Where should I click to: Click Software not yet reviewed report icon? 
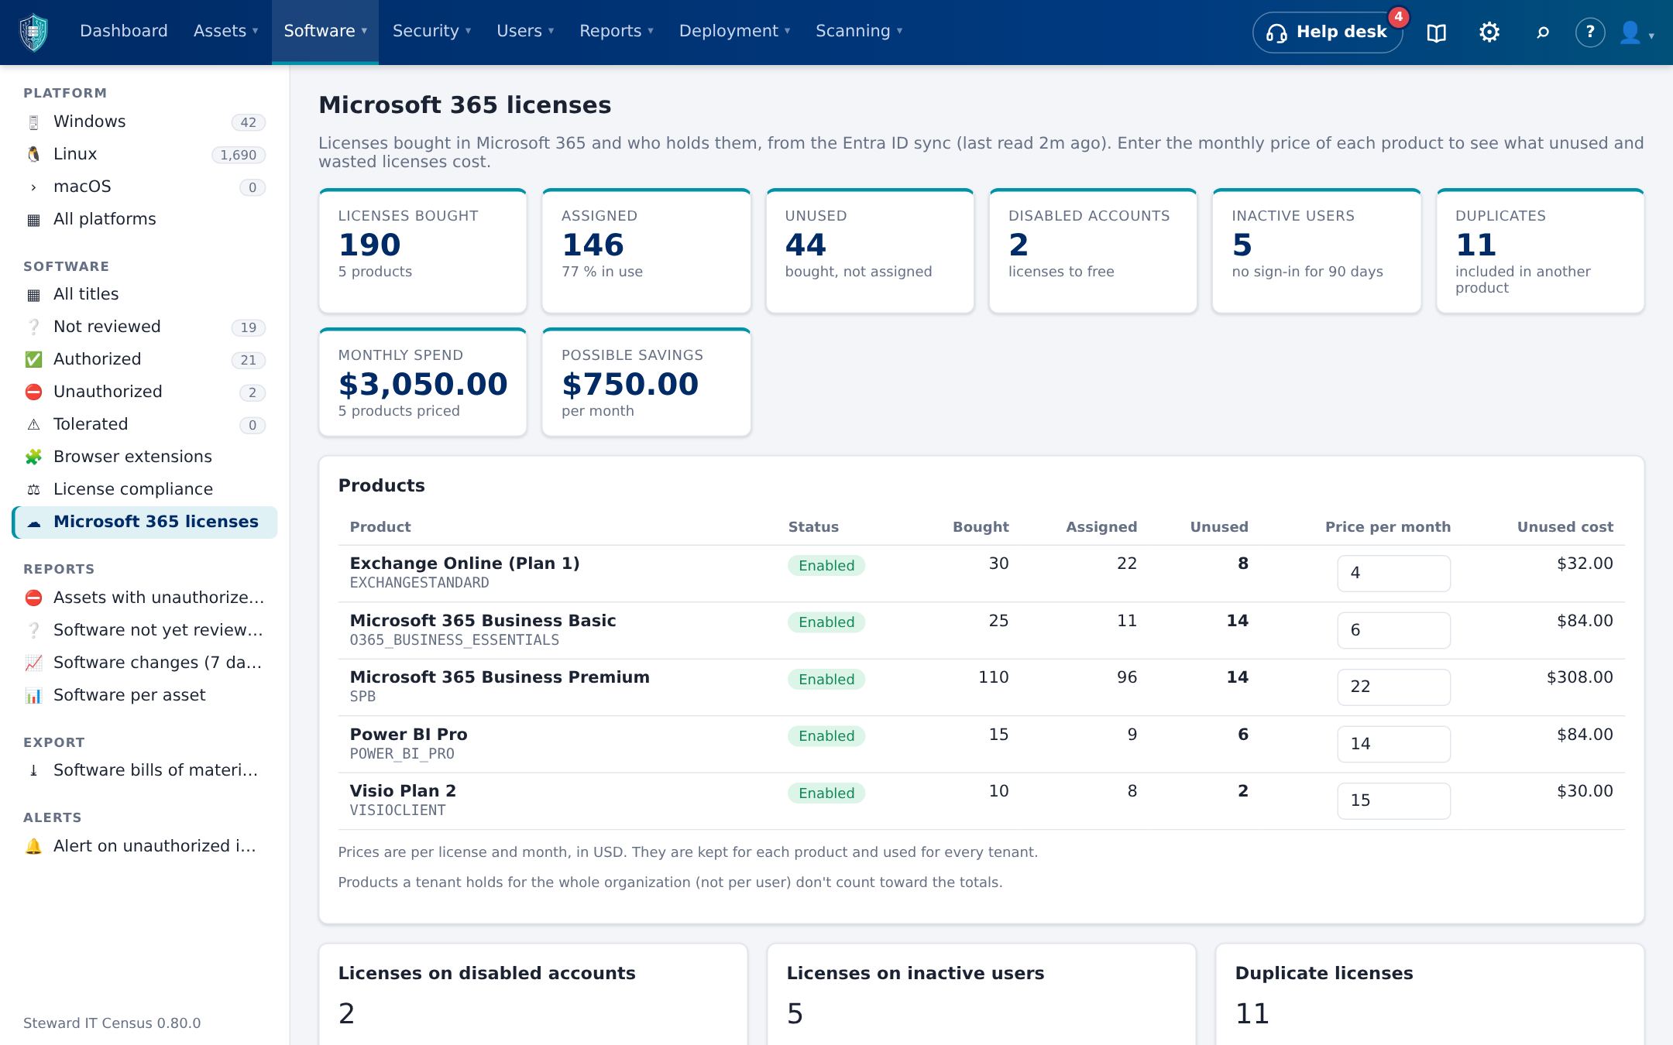33,631
